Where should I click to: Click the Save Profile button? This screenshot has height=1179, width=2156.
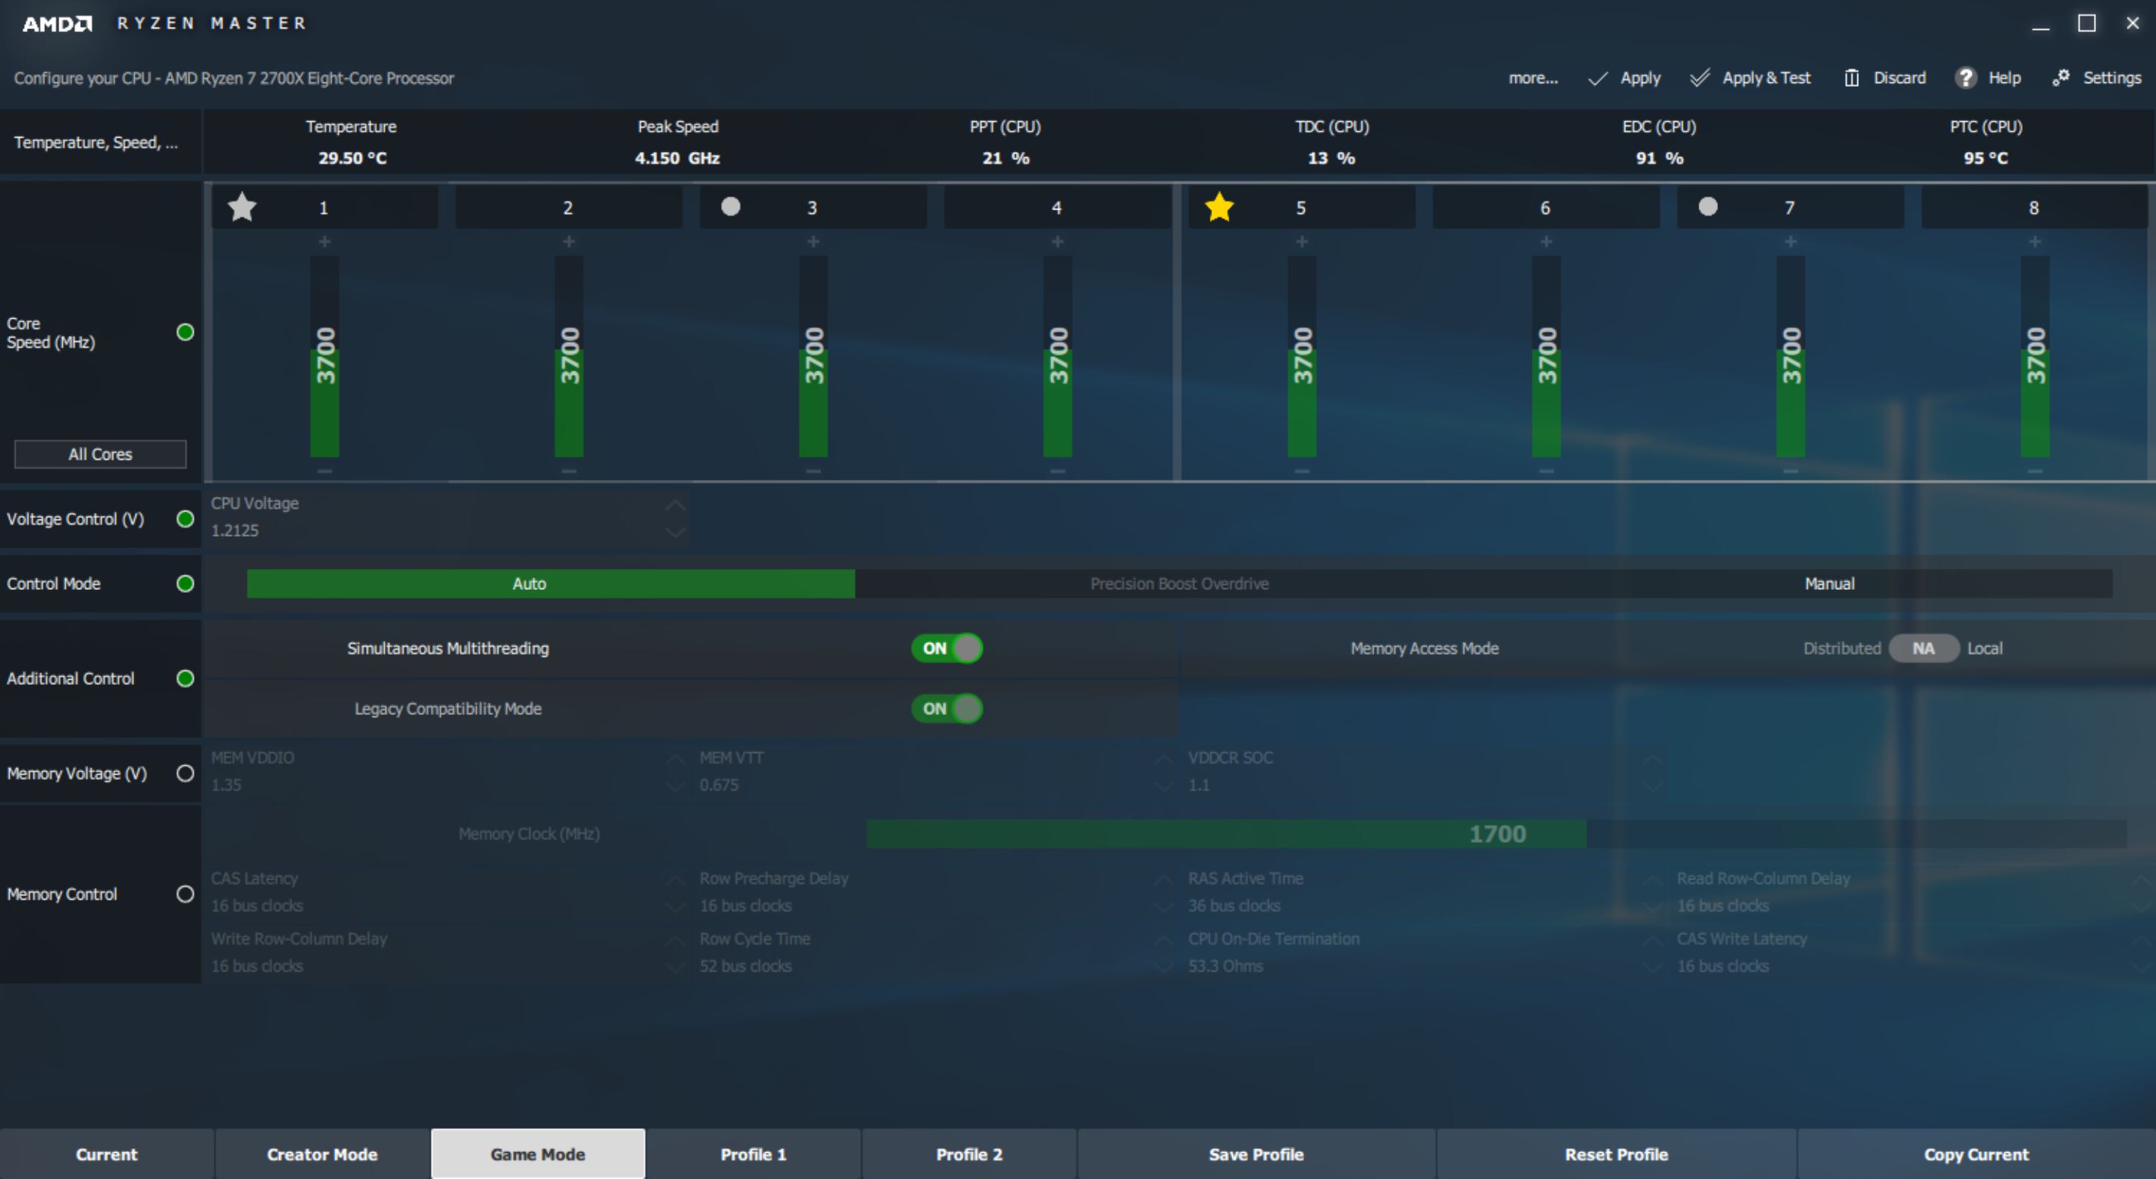[1255, 1154]
